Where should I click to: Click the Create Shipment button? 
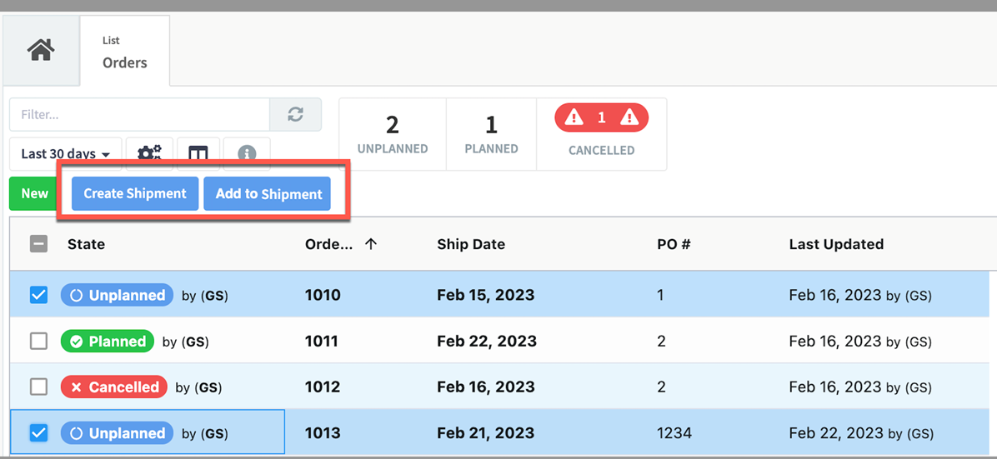click(135, 194)
